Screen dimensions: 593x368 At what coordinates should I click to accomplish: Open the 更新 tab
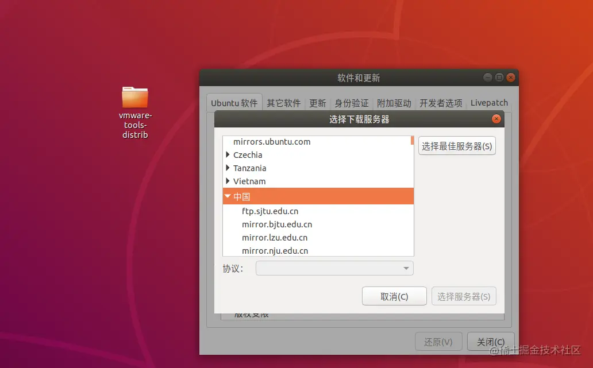(x=317, y=103)
